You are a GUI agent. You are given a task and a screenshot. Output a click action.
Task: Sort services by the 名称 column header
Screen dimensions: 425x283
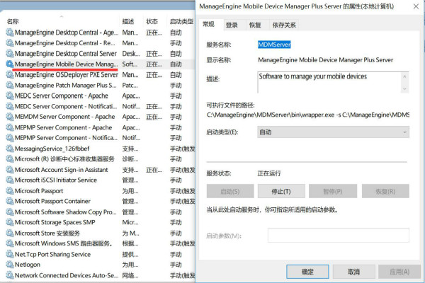pyautogui.click(x=13, y=22)
